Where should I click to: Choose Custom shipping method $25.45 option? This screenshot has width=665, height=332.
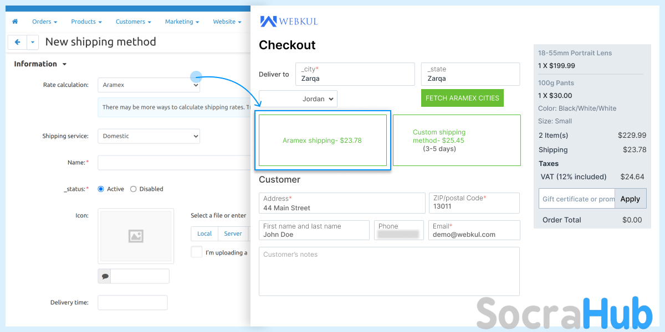point(457,141)
